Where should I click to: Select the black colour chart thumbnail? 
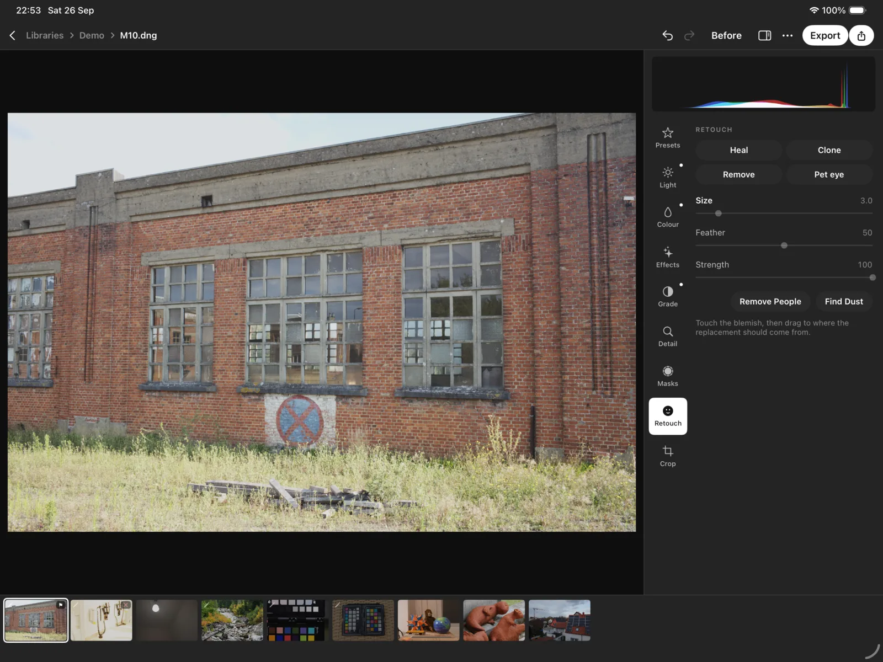297,620
